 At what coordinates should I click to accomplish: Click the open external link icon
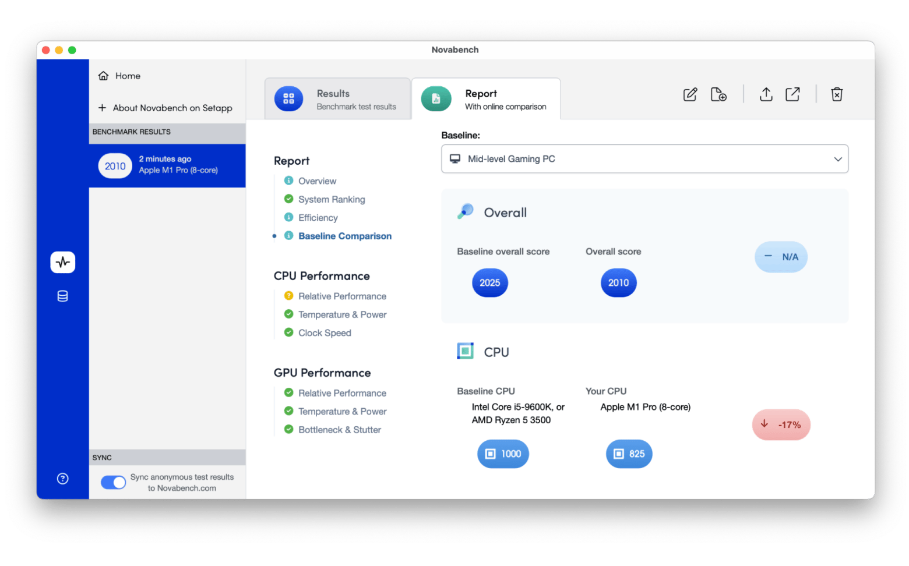792,94
